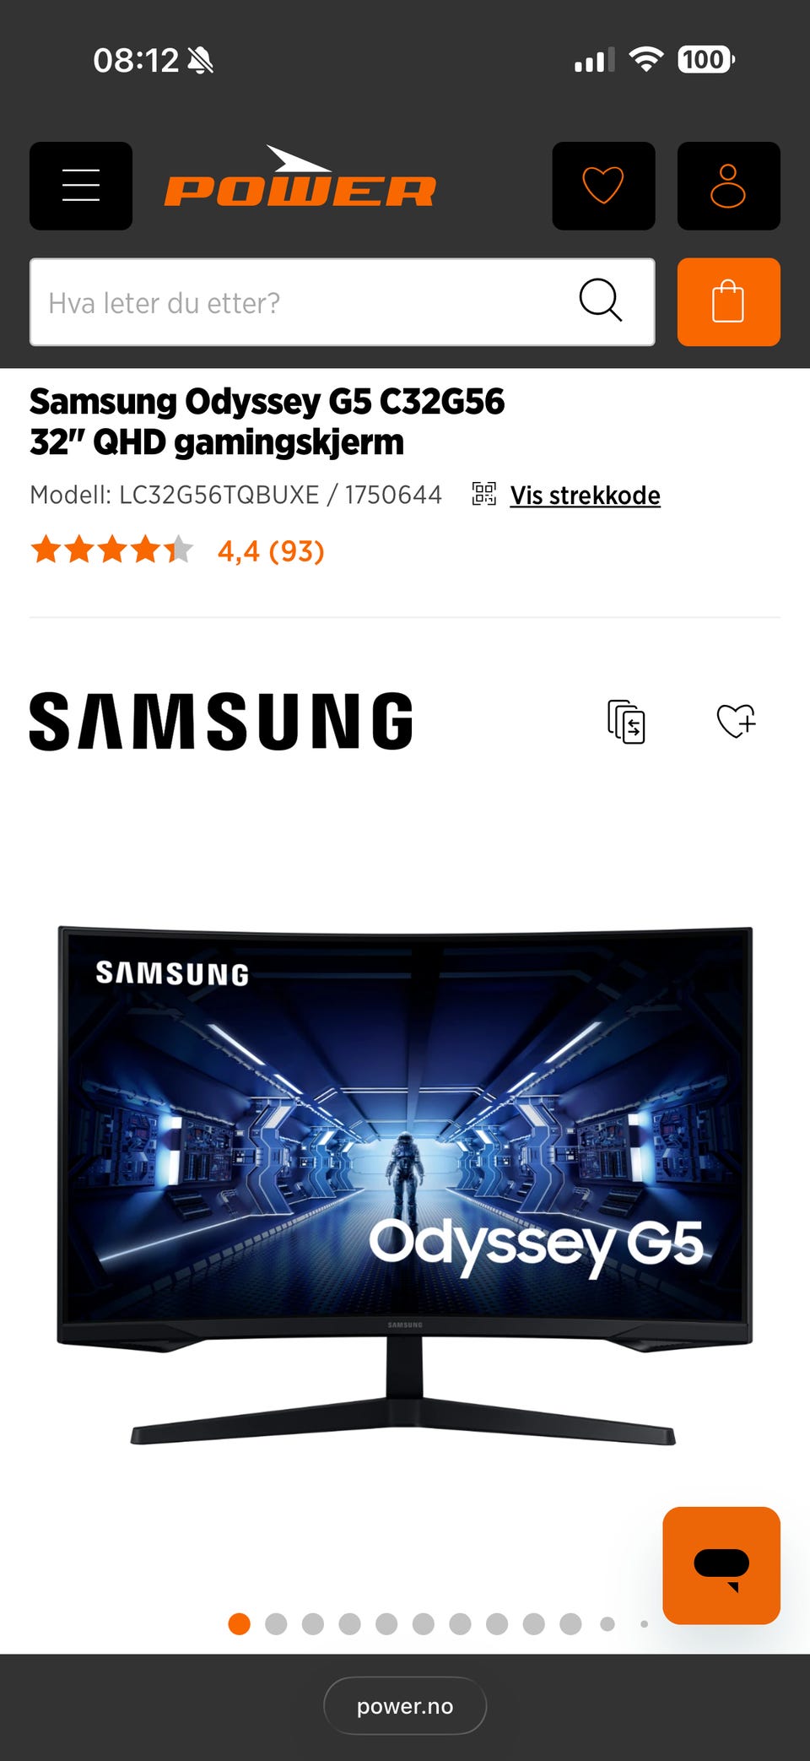Screen dimensions: 810x1761
Task: Add product to favorites with heart-plus icon
Action: click(736, 721)
